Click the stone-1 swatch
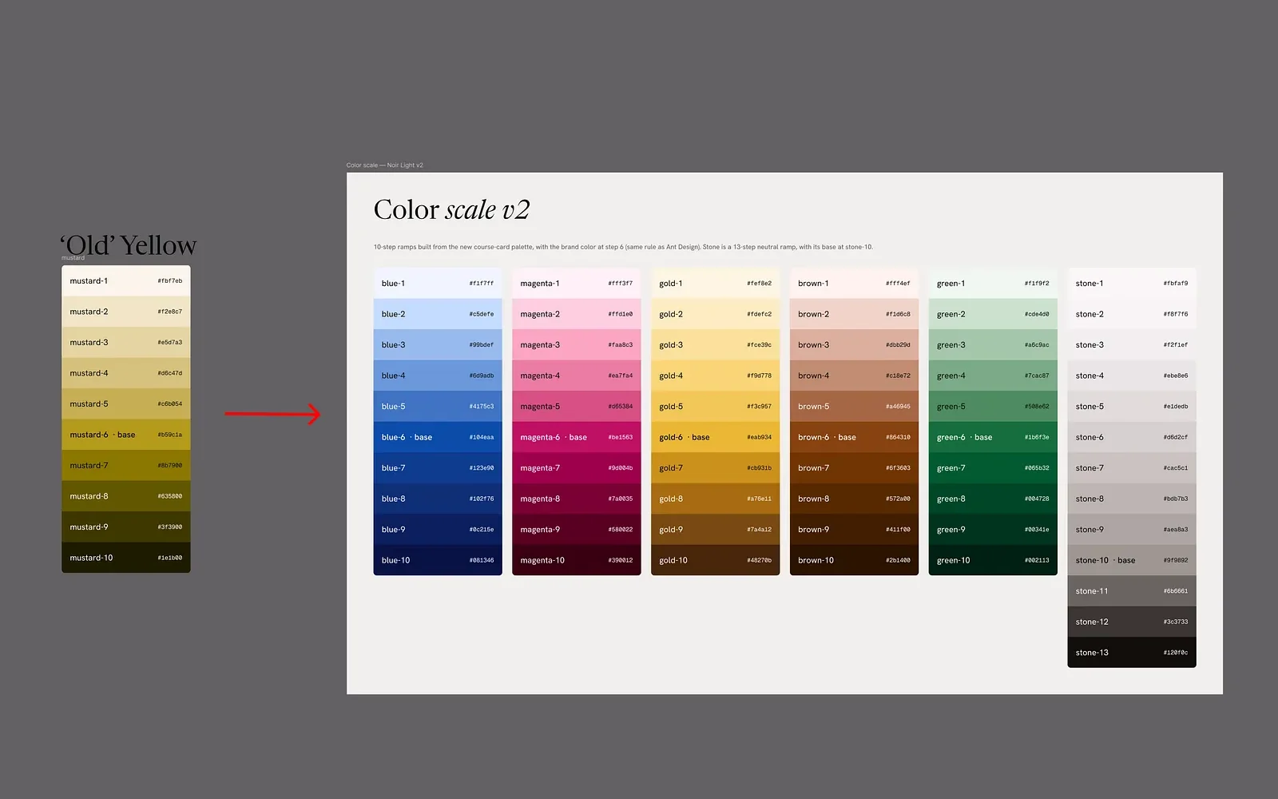The image size is (1278, 799). (1132, 284)
